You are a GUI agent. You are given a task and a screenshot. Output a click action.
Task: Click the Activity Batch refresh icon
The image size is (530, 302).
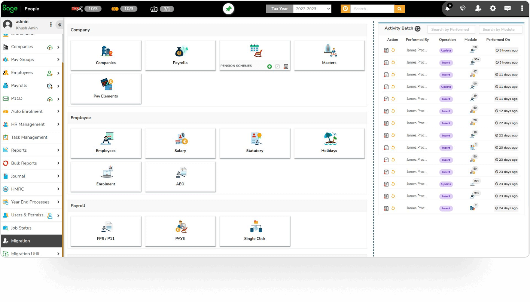(418, 29)
